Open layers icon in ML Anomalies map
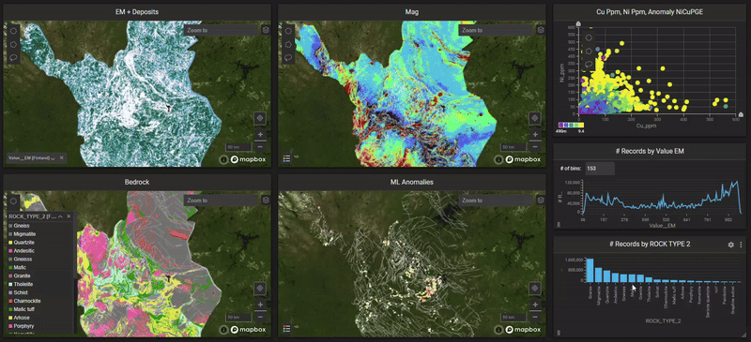 tap(541, 201)
